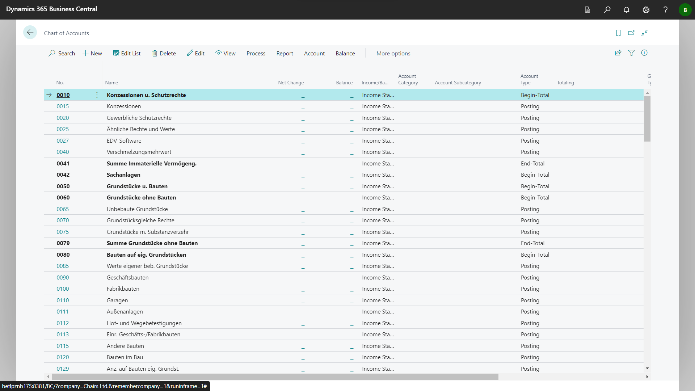The image size is (695, 391).
Task: Open the Account Category column header menu
Action: point(408,79)
